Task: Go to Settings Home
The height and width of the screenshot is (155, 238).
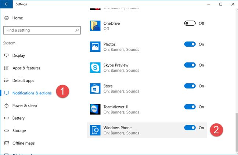Action: pyautogui.click(x=18, y=18)
